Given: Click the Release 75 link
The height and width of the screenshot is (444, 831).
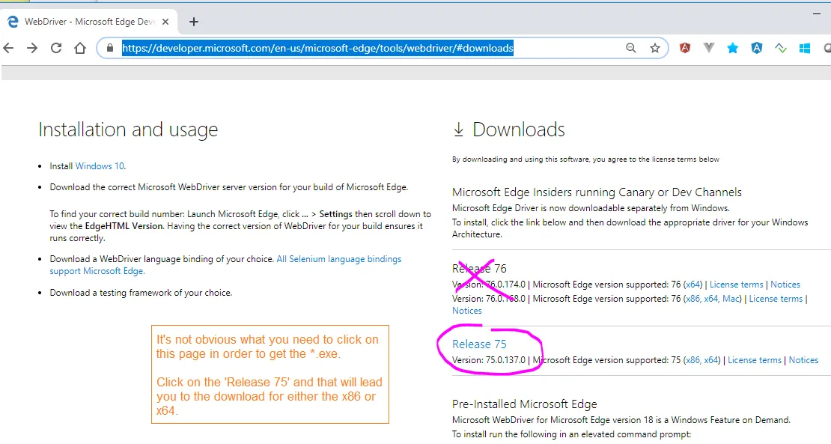Looking at the screenshot, I should 479,344.
